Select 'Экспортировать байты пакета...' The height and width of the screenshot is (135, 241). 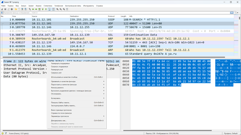click(x=77, y=106)
